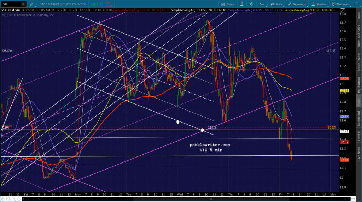This screenshot has height=202, width=362.
Task: Click the study header overflow ellipsis
Action: click(x=334, y=10)
